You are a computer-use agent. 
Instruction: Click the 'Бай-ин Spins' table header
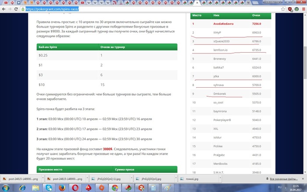[48, 47]
